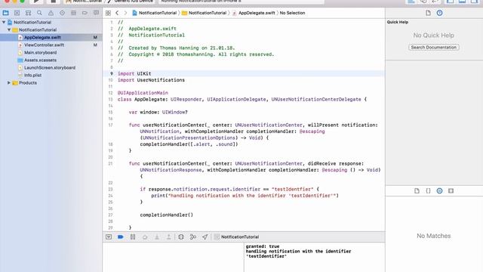
Task: Show the Quick Help inspector
Action: 439,13
